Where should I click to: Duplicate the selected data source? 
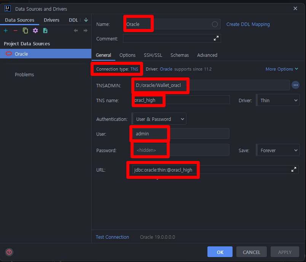pyautogui.click(x=25, y=31)
